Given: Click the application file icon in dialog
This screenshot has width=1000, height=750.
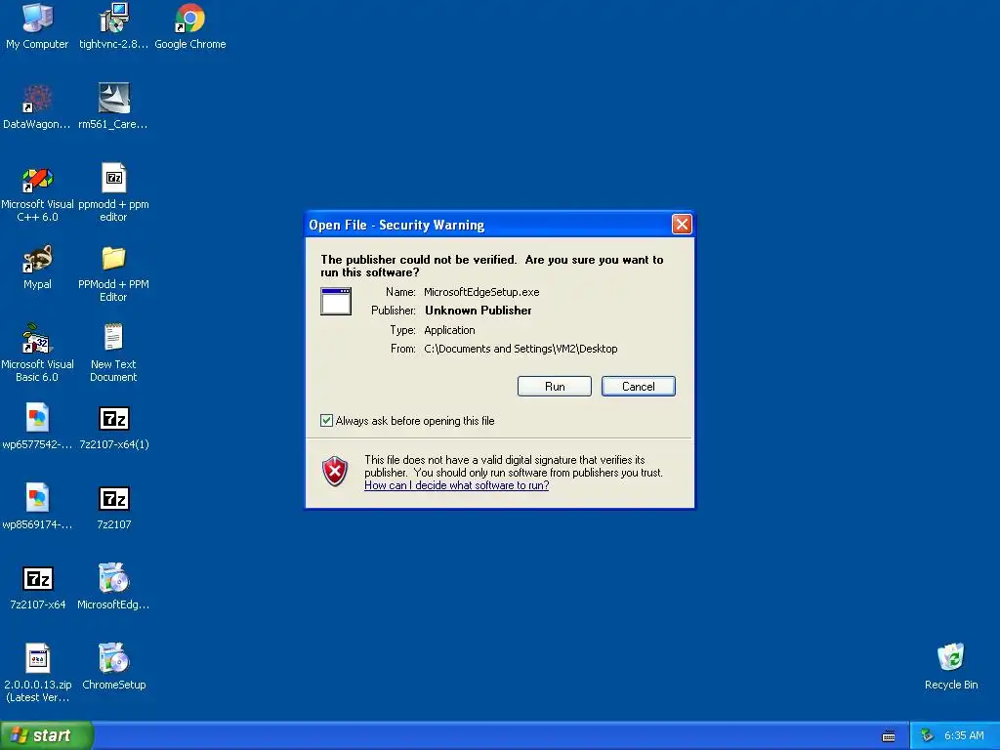Looking at the screenshot, I should coord(336,302).
